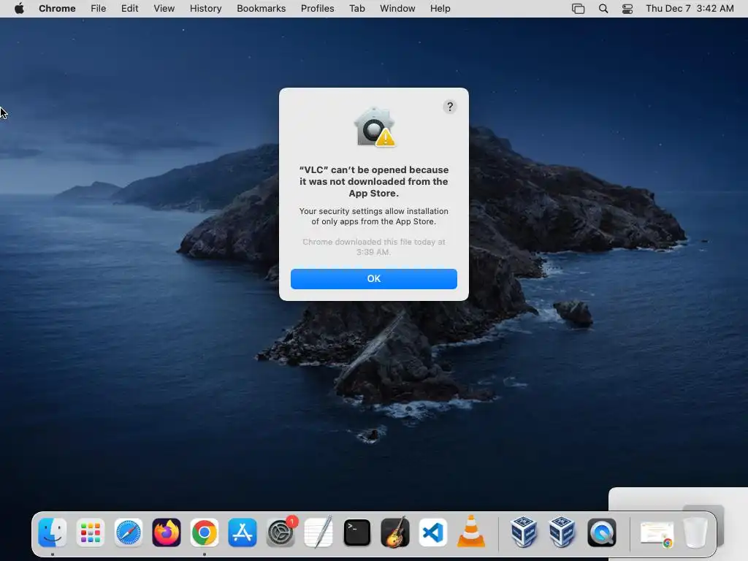Restore the minimized Chrome window in Dock
Viewport: 748px width, 561px height.
(657, 533)
